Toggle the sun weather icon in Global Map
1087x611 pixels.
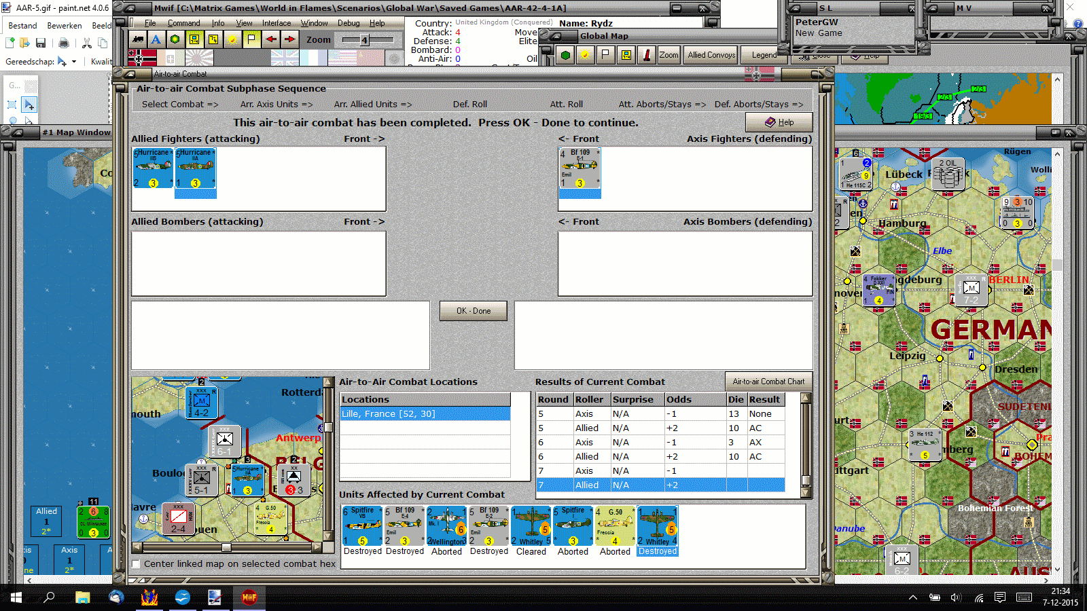coord(584,55)
